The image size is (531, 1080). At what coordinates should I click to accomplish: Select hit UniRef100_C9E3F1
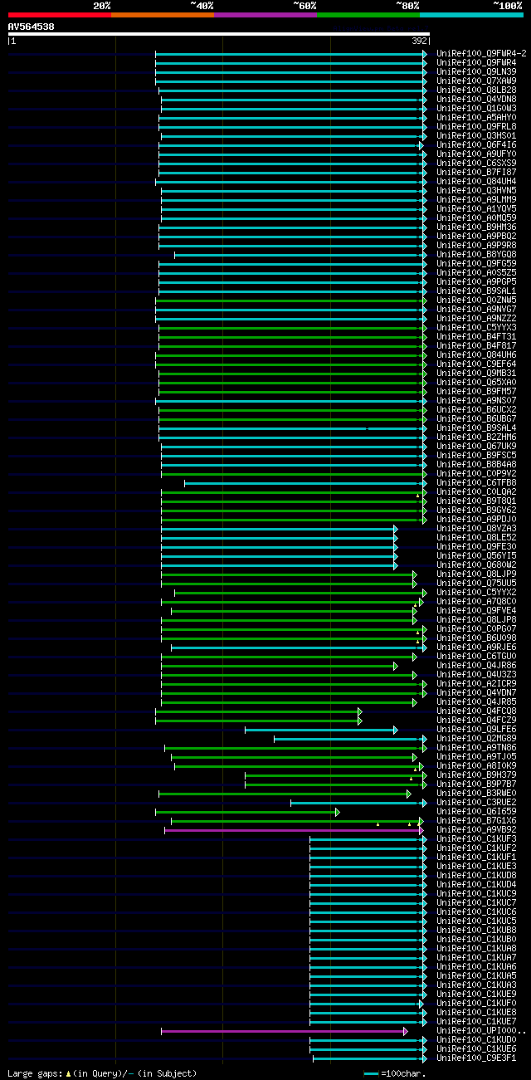point(476,1058)
